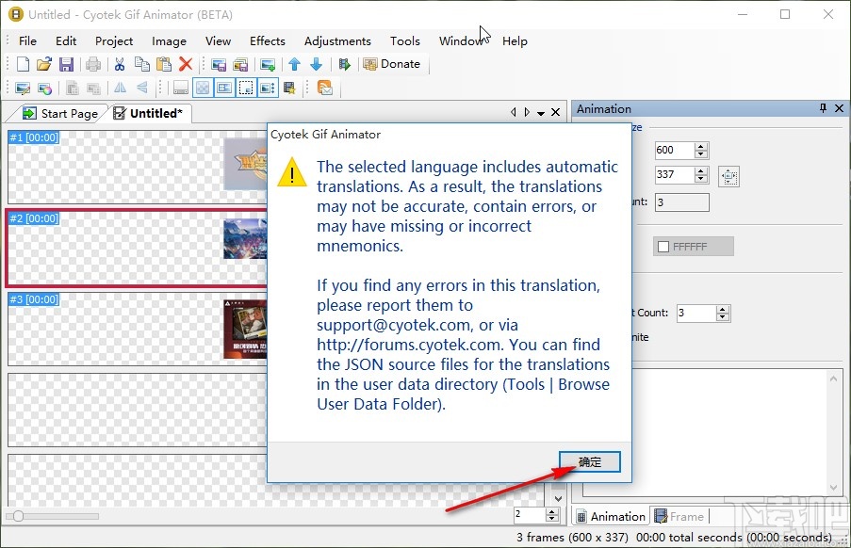This screenshot has height=548, width=851.
Task: Open the Edit menu
Action: point(66,41)
